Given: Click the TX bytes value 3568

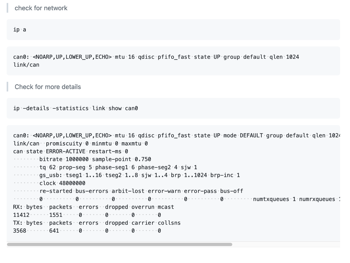Looking at the screenshot, I should pos(20,231).
